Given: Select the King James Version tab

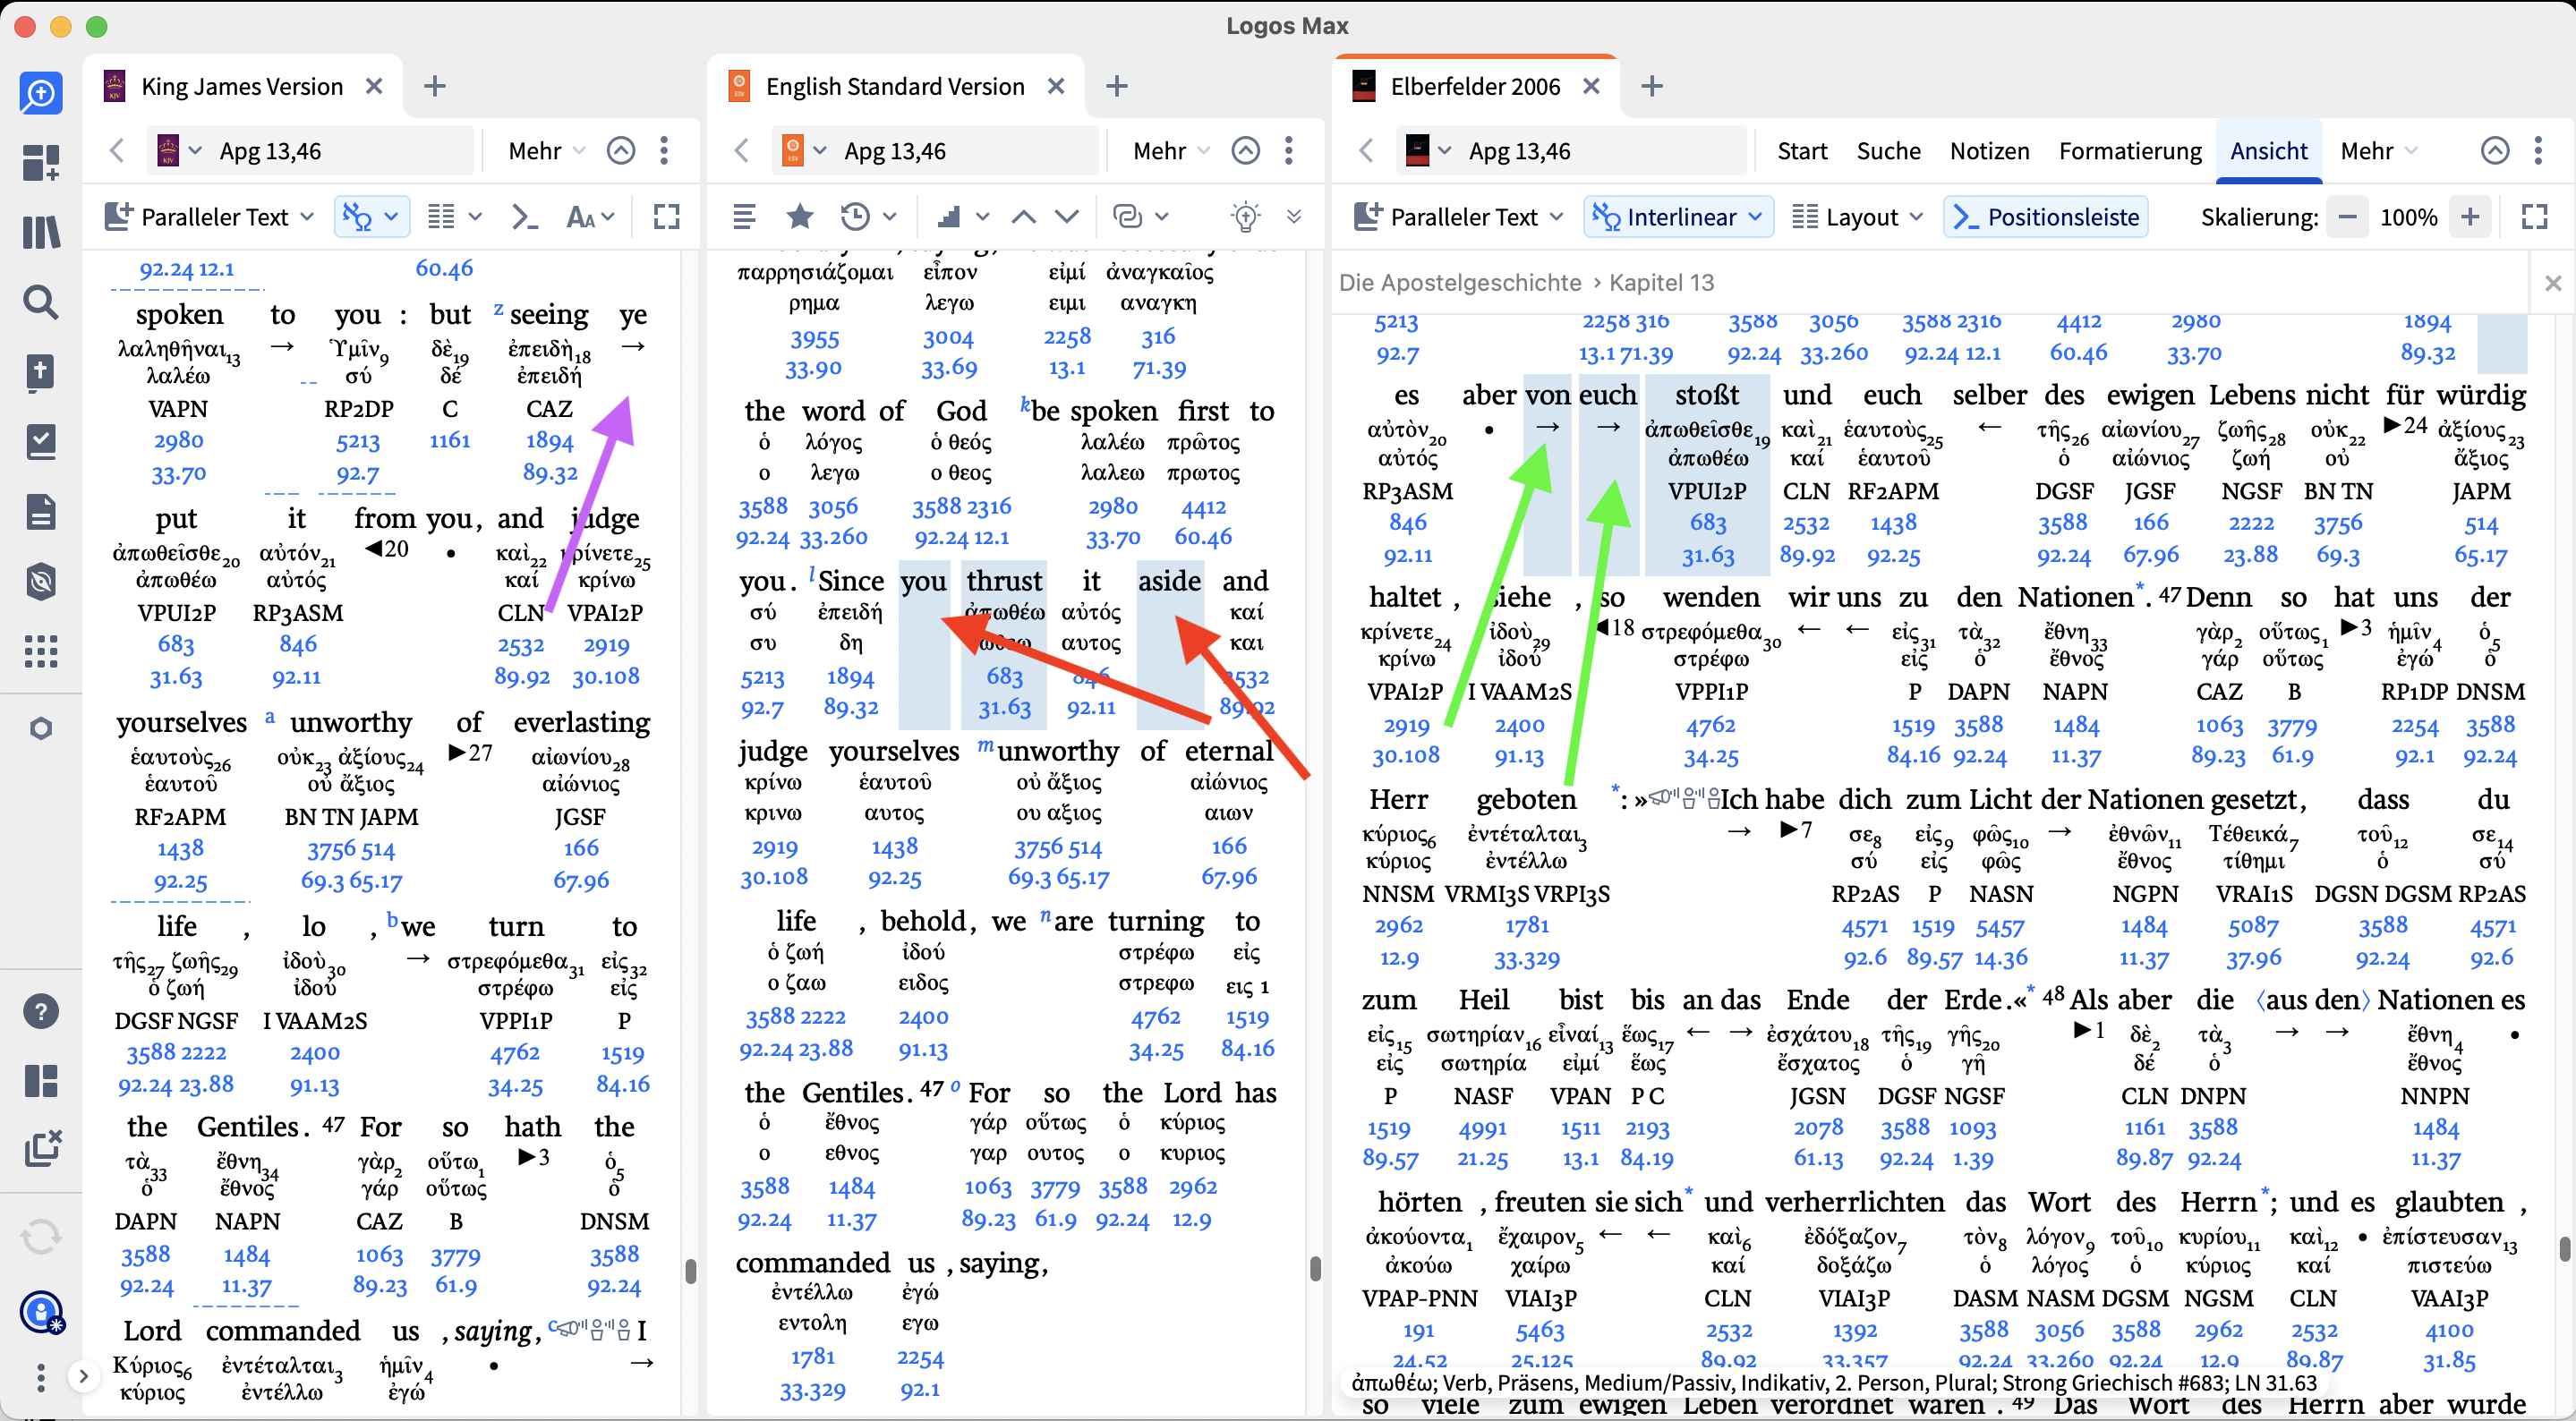Looking at the screenshot, I should tap(242, 87).
